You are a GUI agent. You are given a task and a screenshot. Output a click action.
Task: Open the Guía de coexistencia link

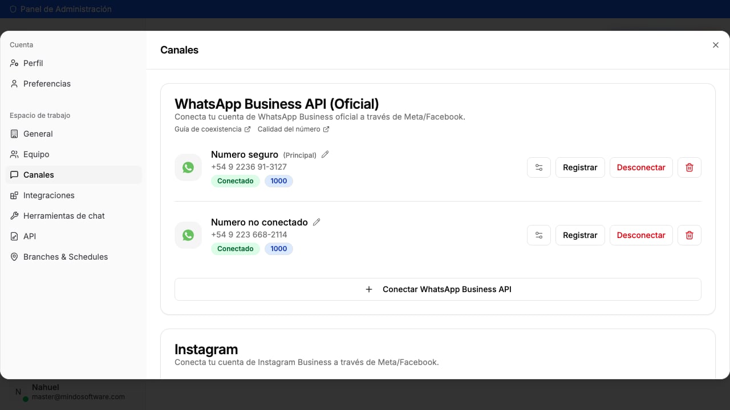208,129
